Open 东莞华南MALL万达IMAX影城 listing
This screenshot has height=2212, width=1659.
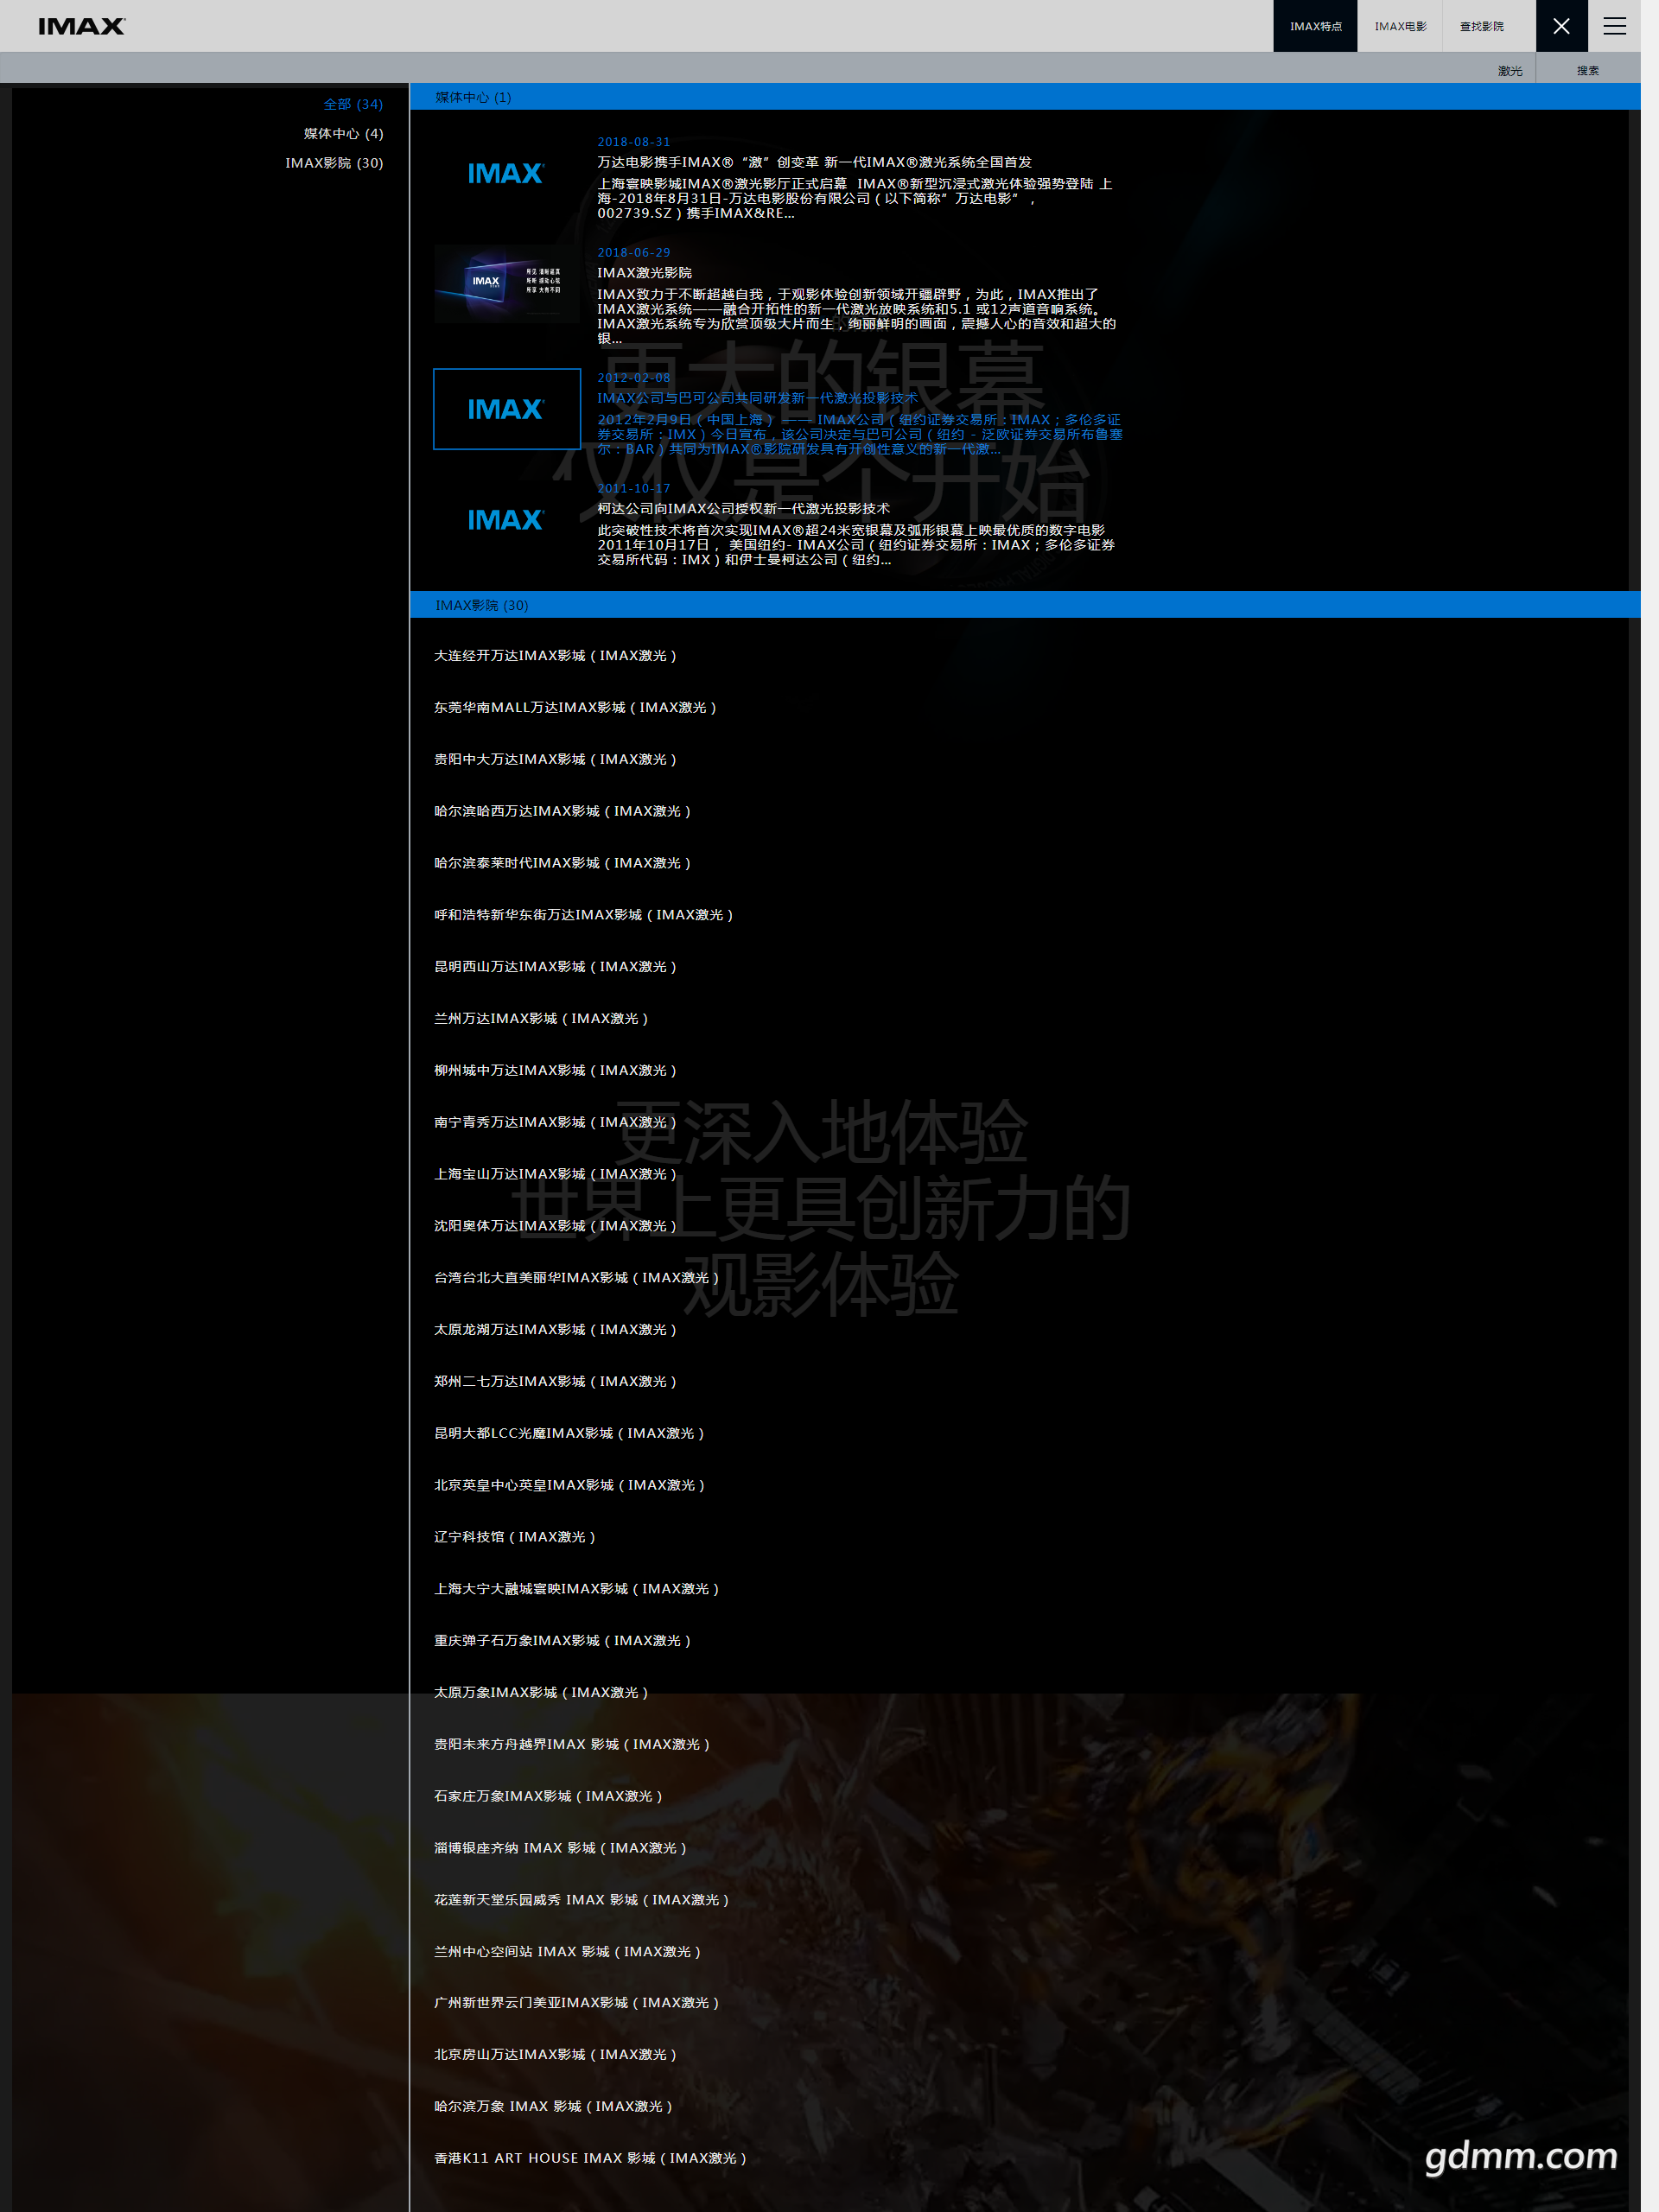575,707
